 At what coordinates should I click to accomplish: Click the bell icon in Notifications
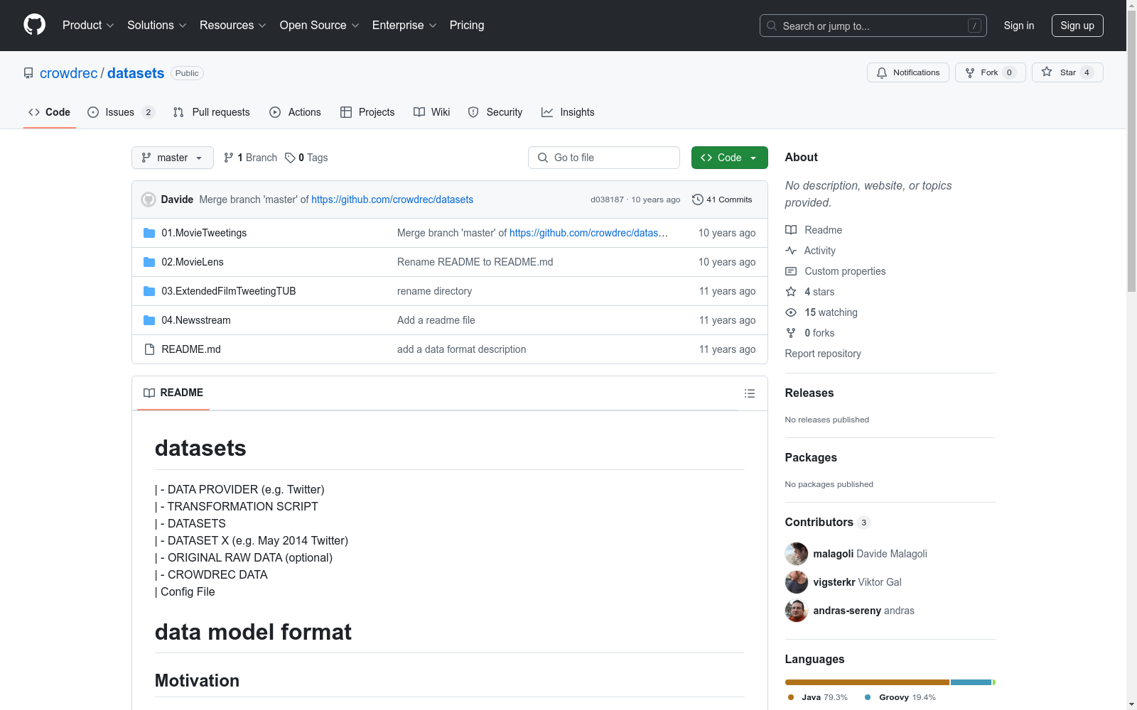[x=882, y=72]
